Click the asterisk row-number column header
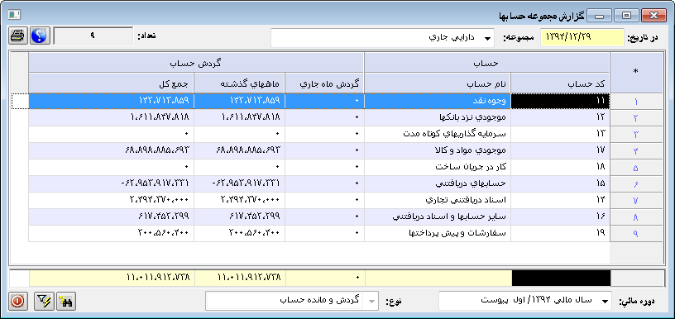Viewport: 675px width, 319px height. tap(636, 73)
